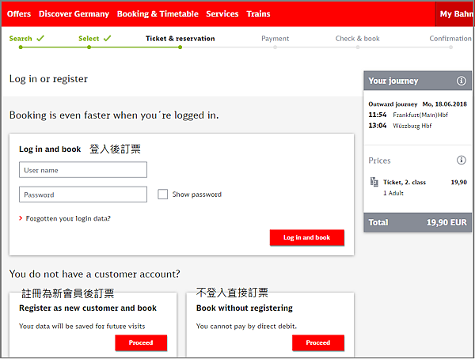
Task: Click the 19,90 EUR total amount
Action: pos(446,222)
